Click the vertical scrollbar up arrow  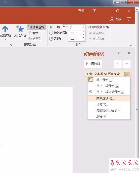pos(137,9)
